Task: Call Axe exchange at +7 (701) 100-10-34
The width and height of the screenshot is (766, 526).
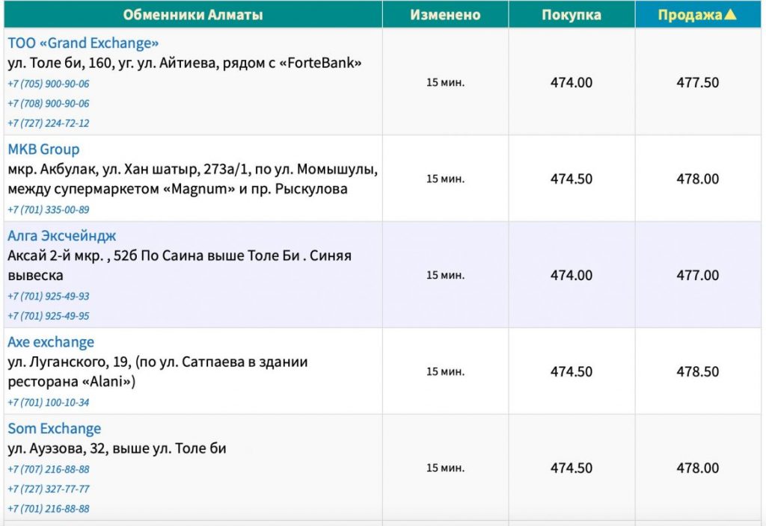Action: 49,403
